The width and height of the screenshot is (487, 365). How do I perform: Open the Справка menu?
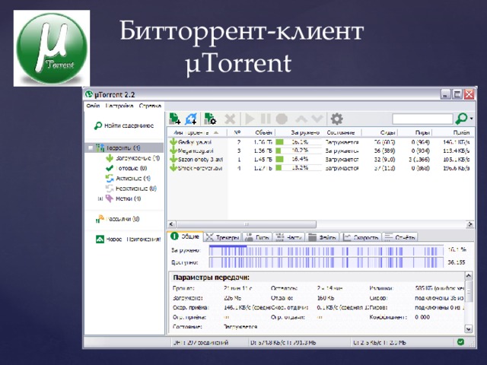[150, 106]
